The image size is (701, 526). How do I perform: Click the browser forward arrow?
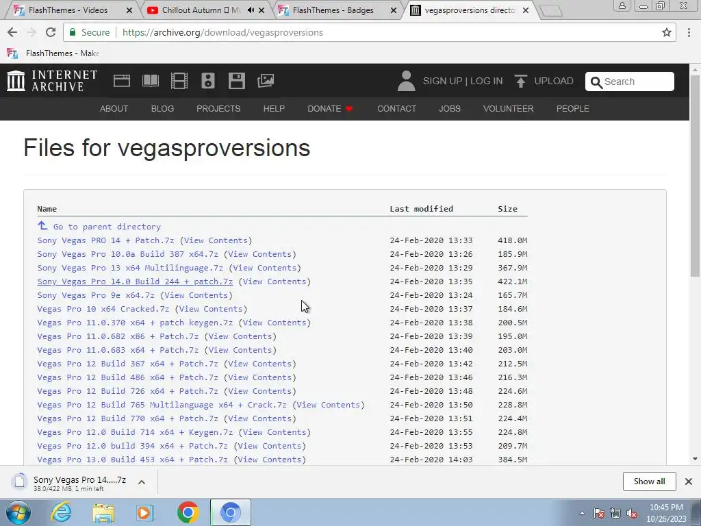[31, 32]
